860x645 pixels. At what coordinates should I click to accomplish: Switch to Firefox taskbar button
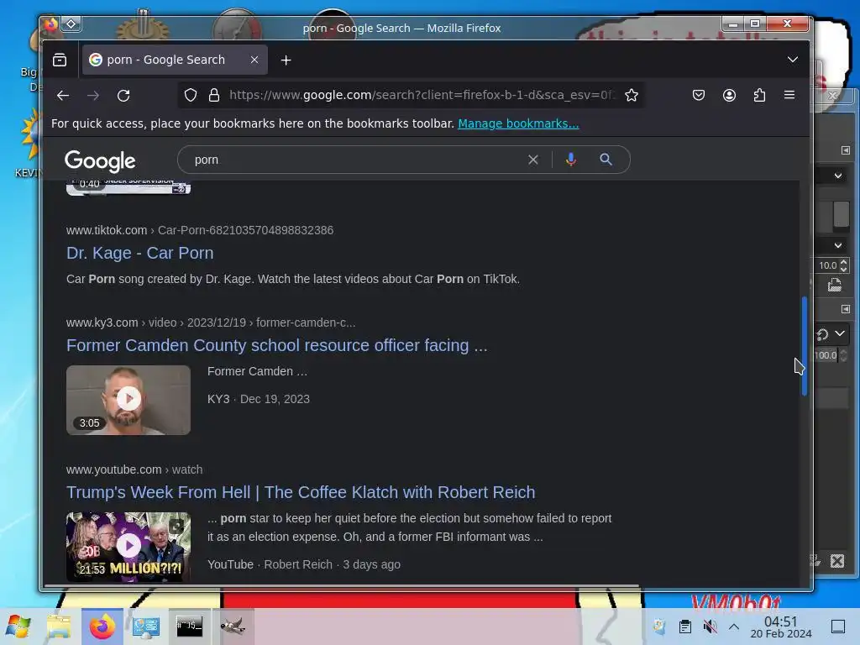[102, 627]
